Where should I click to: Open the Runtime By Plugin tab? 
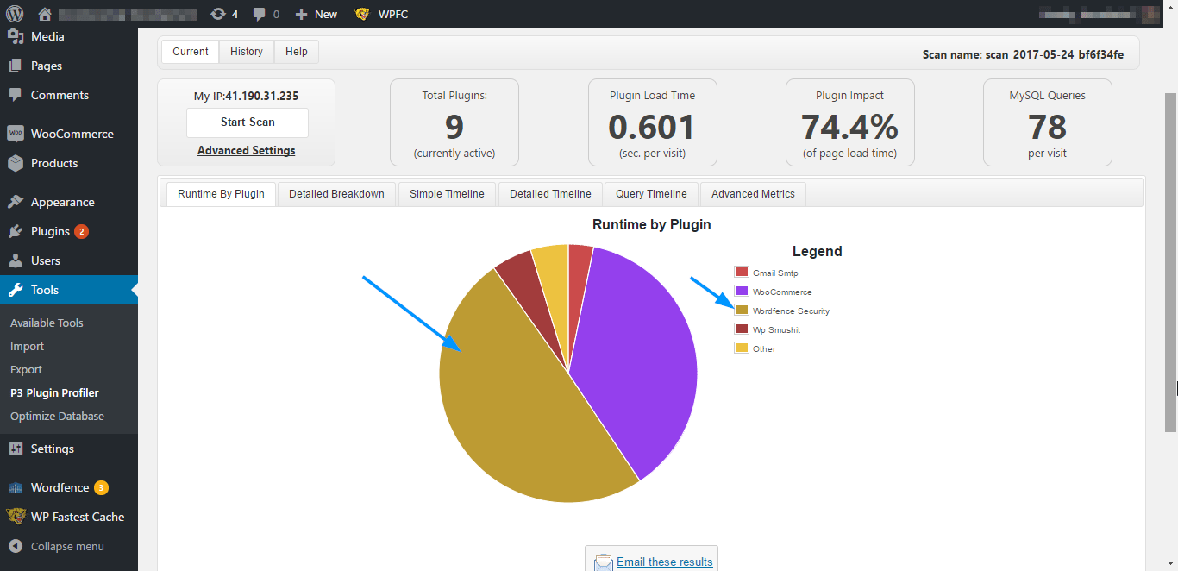tap(221, 194)
